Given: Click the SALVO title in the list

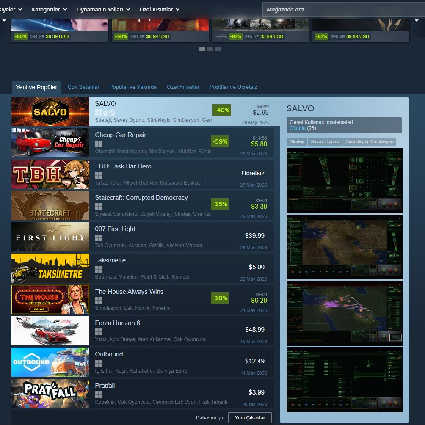Looking at the screenshot, I should 105,104.
